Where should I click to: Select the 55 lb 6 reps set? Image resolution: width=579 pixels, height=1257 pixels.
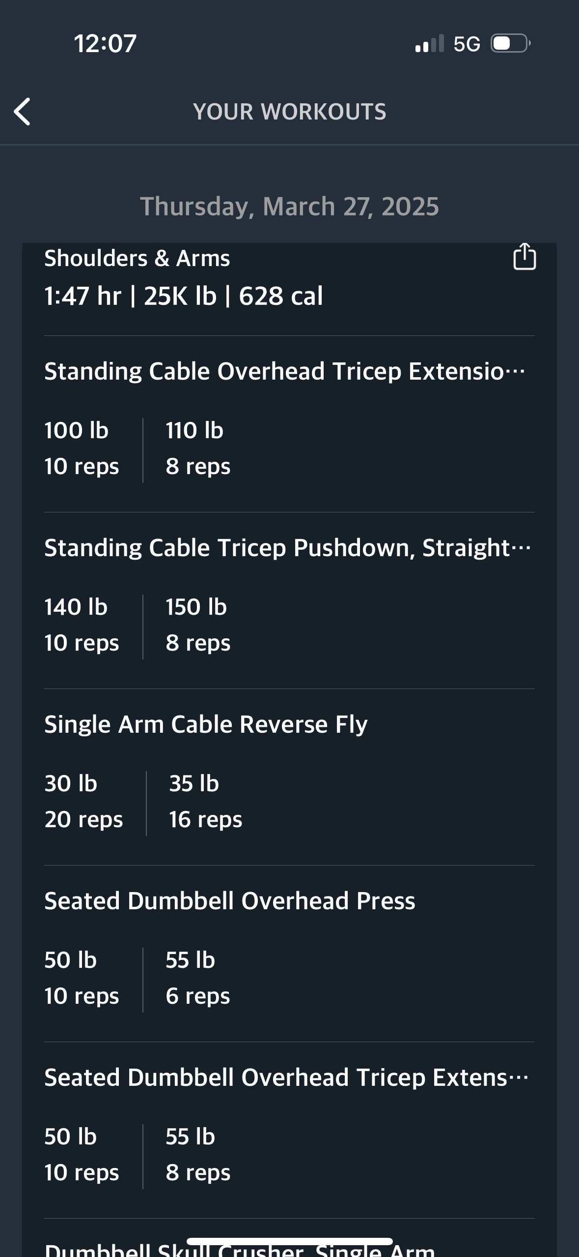coord(197,978)
